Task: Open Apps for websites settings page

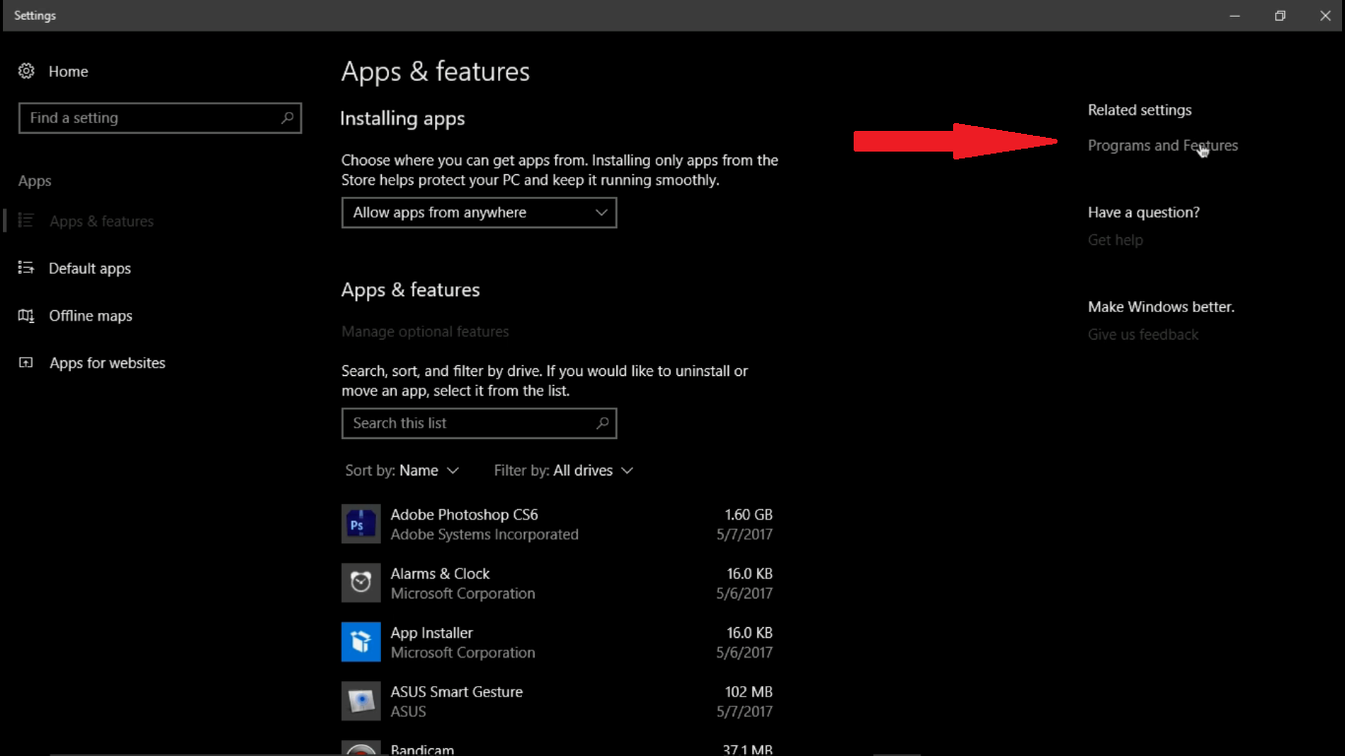Action: tap(107, 363)
